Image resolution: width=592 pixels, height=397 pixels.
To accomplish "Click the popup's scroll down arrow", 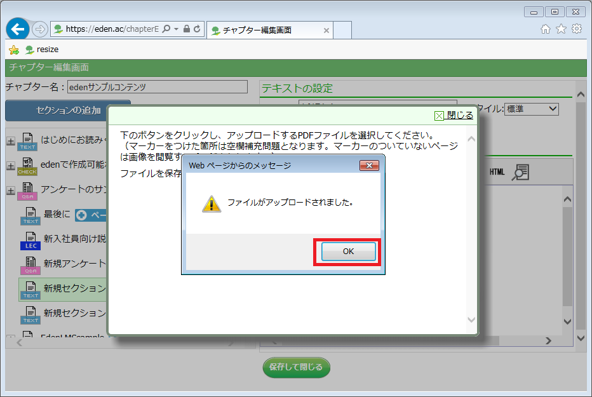I will click(471, 320).
